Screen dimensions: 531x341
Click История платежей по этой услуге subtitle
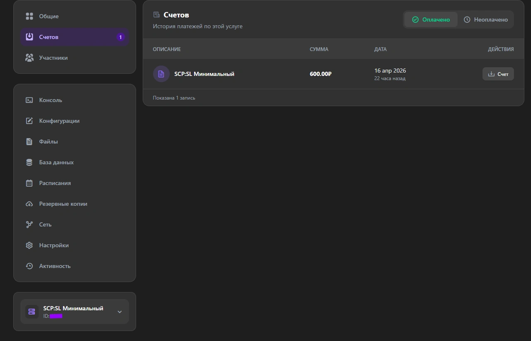click(x=197, y=26)
